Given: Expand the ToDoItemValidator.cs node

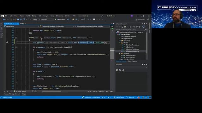Looking at the screenshot, I should pos(121,51).
